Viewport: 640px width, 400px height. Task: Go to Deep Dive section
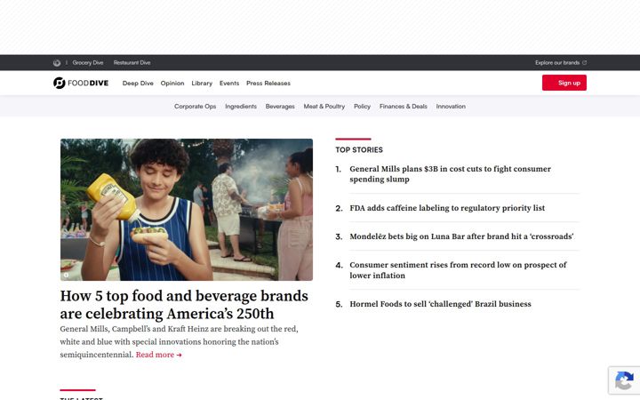(138, 84)
